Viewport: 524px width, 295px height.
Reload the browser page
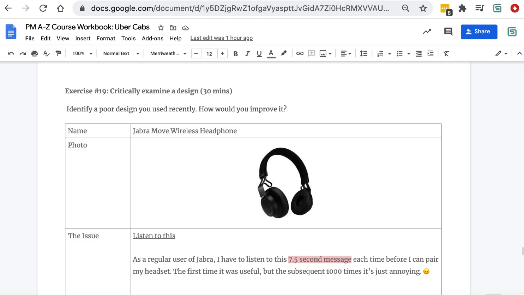click(x=43, y=8)
